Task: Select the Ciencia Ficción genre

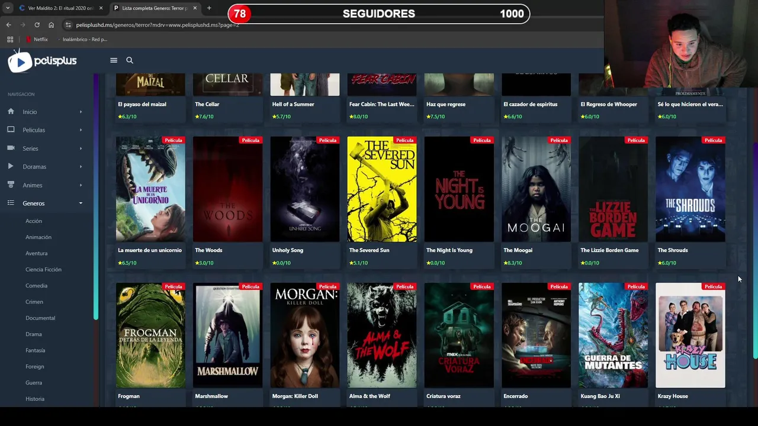Action: pyautogui.click(x=43, y=270)
